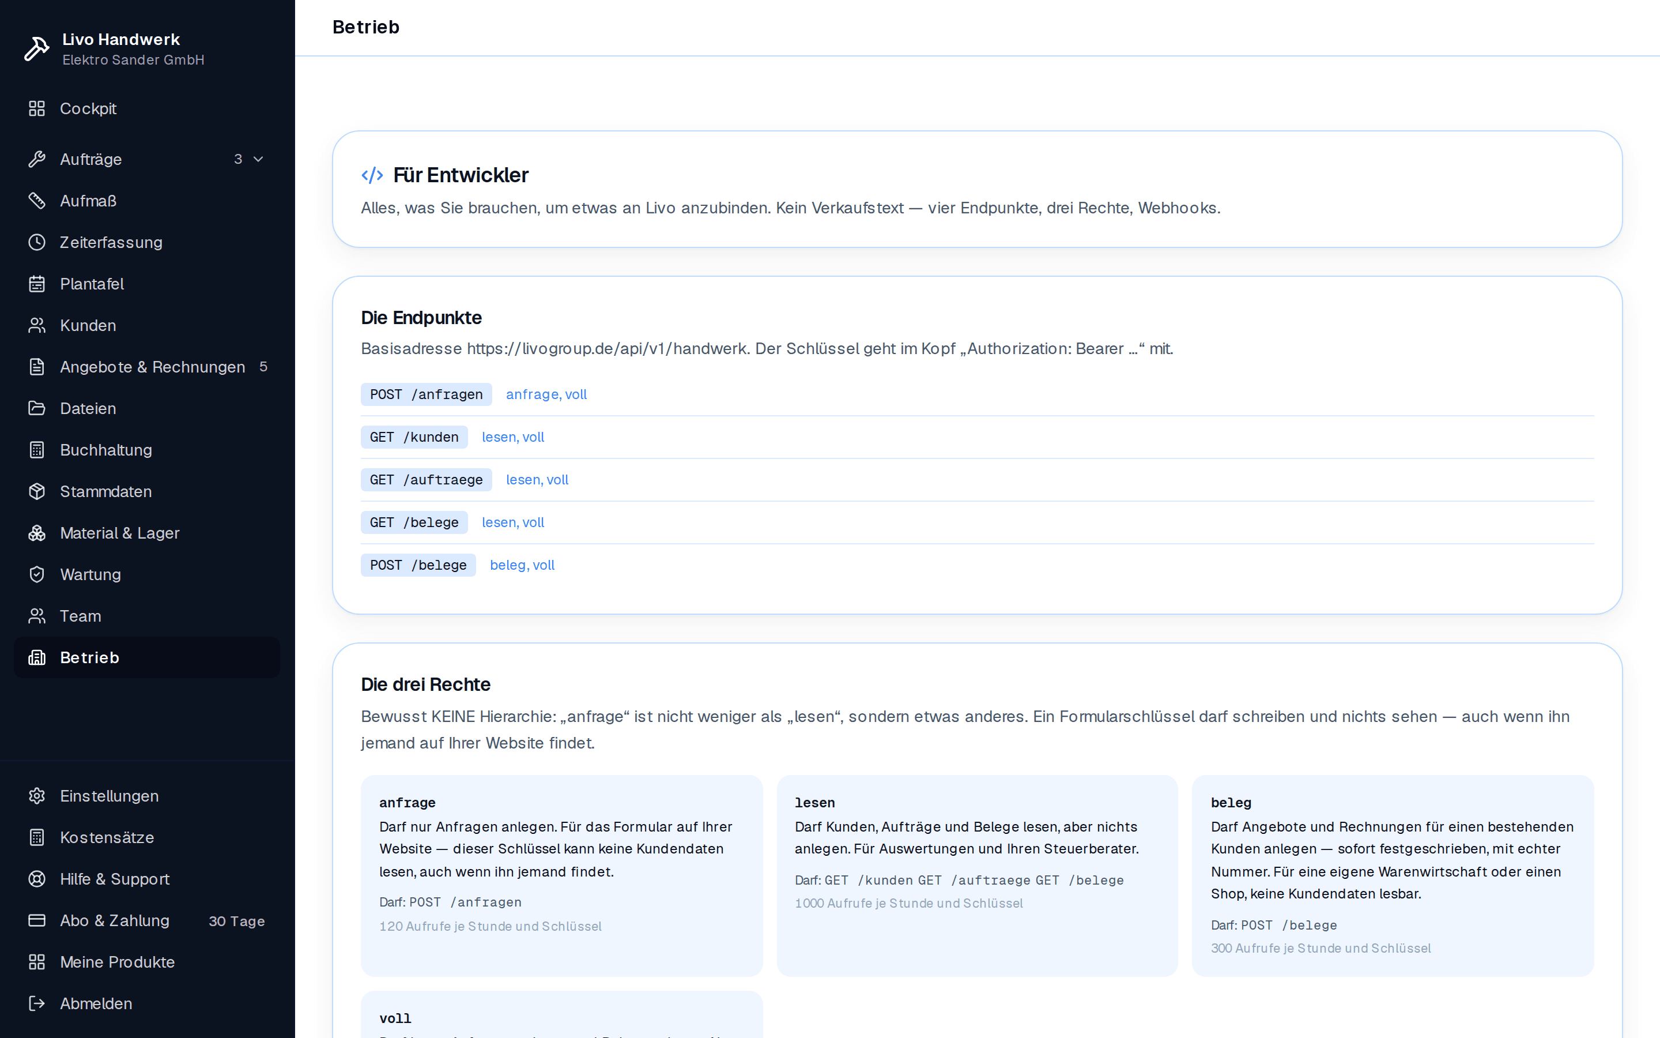Screen dimensions: 1660x1038
Task: Click the Dateien folder icon
Action: tap(37, 408)
